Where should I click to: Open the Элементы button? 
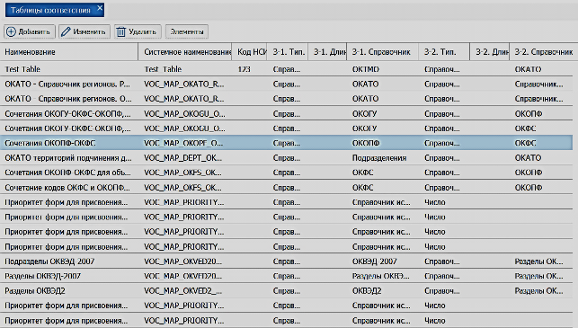(x=187, y=31)
